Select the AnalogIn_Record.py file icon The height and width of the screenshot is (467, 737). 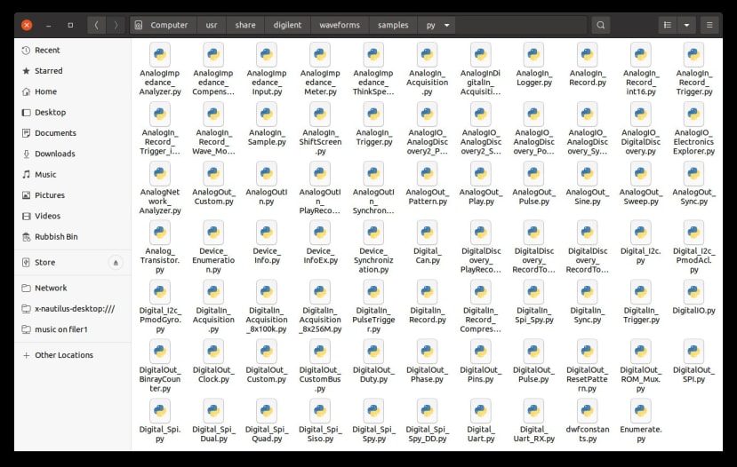[587, 54]
